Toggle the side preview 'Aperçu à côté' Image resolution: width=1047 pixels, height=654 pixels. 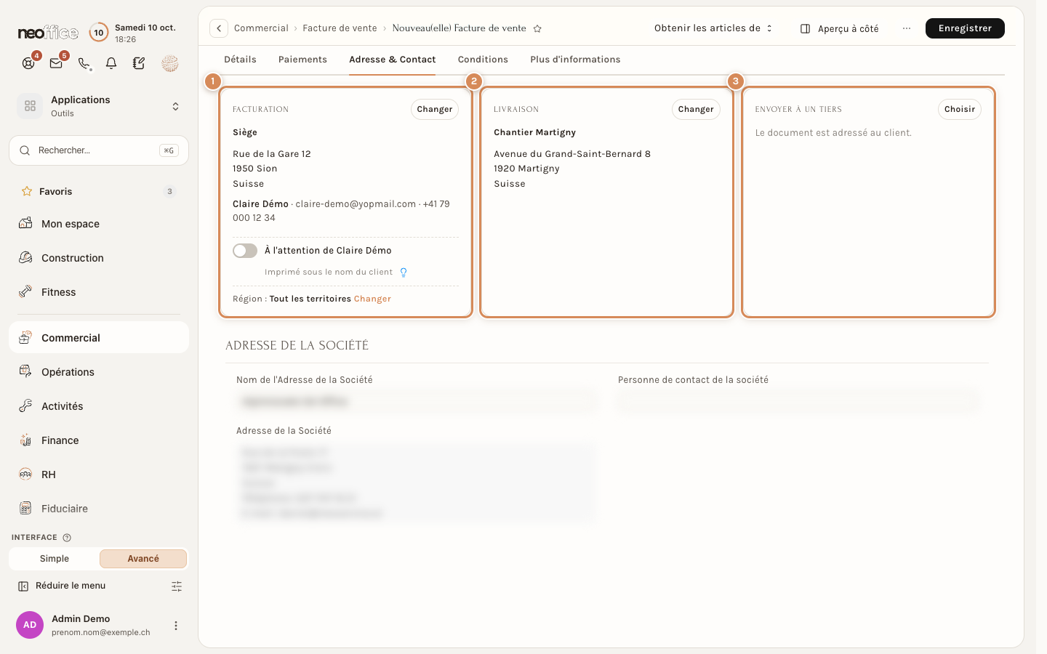coord(839,28)
